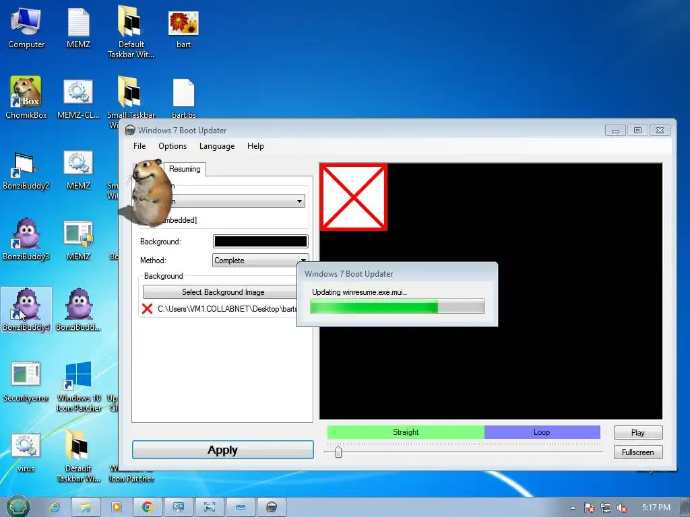Open the Action Center flag icon
690x517 pixels.
tap(589, 508)
